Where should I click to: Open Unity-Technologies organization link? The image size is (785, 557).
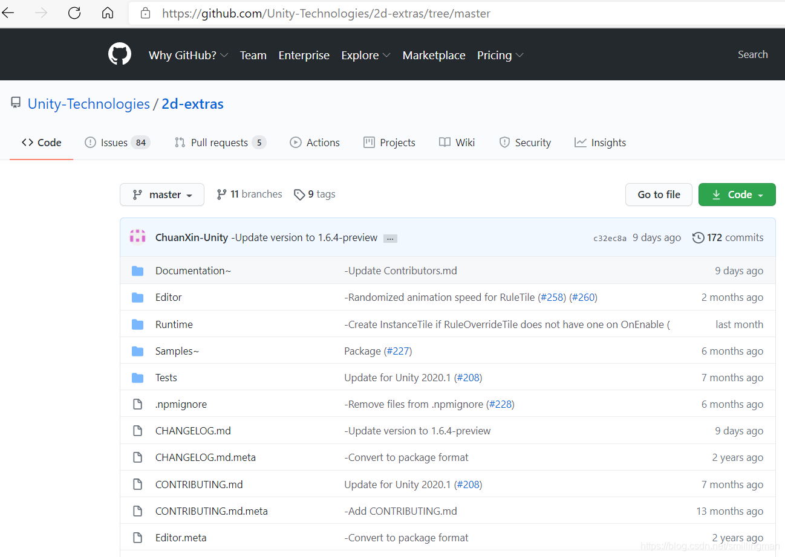point(89,104)
